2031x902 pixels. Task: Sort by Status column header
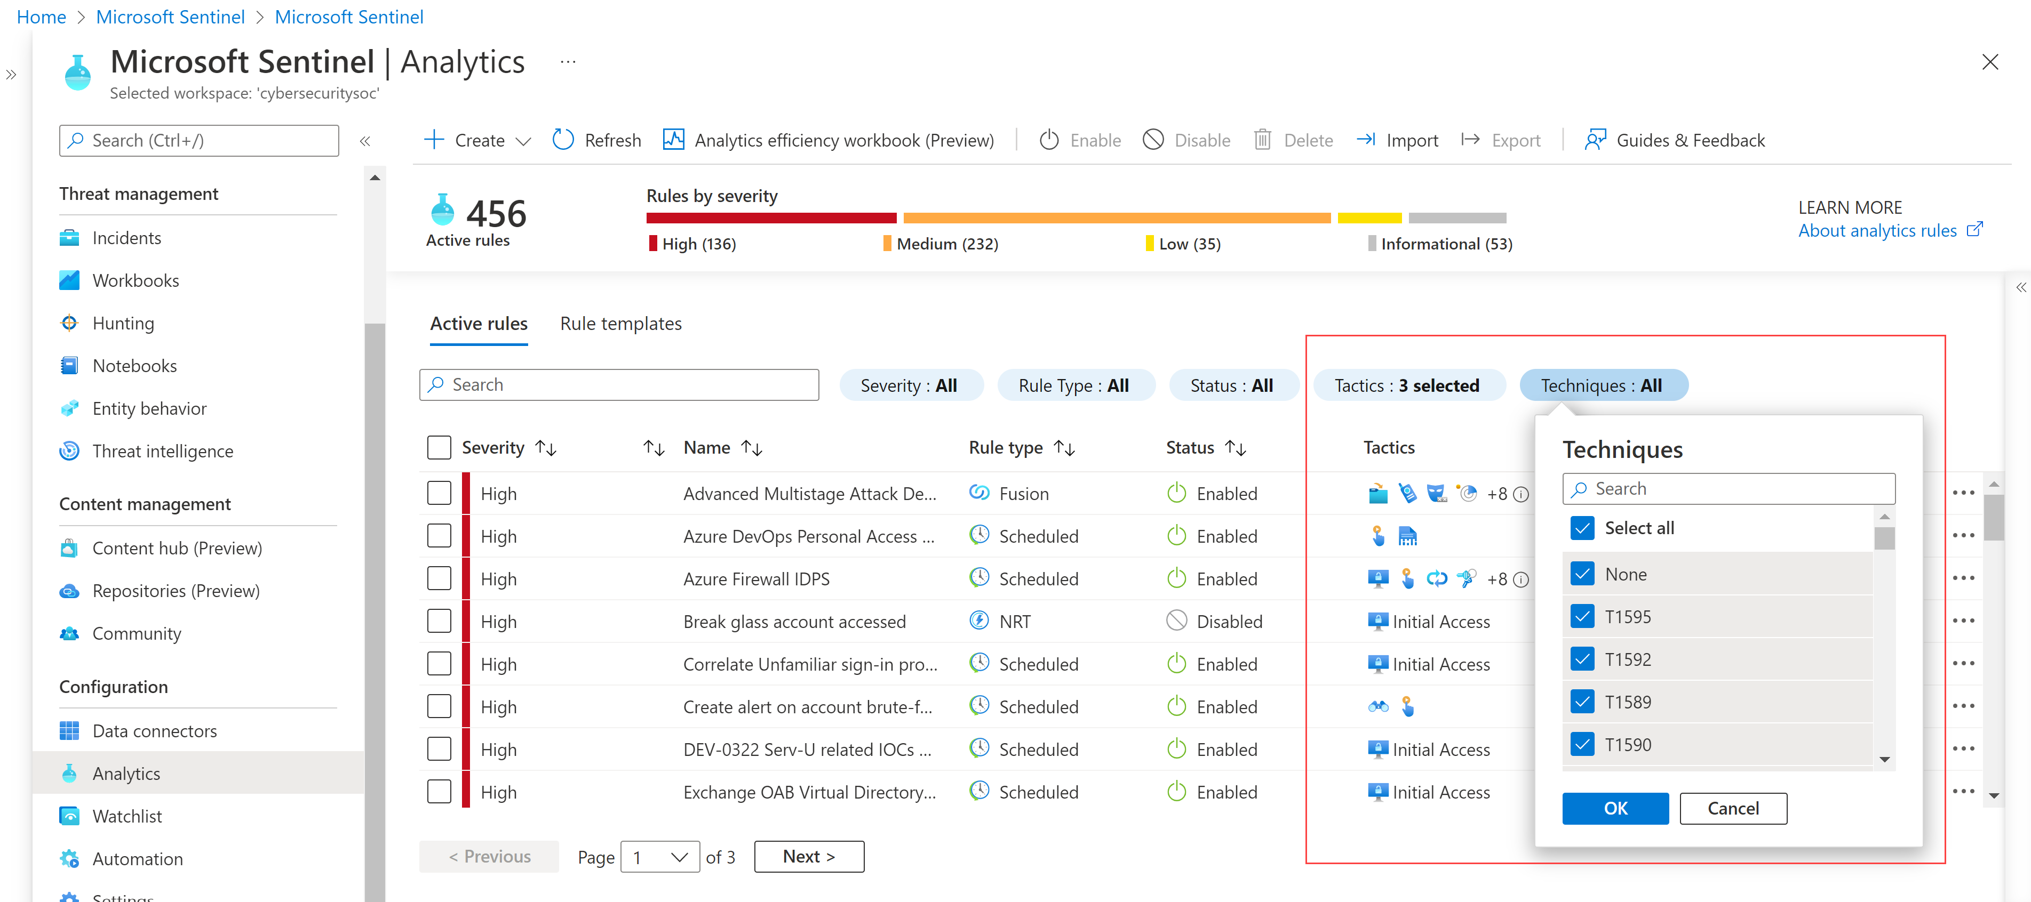point(1206,447)
